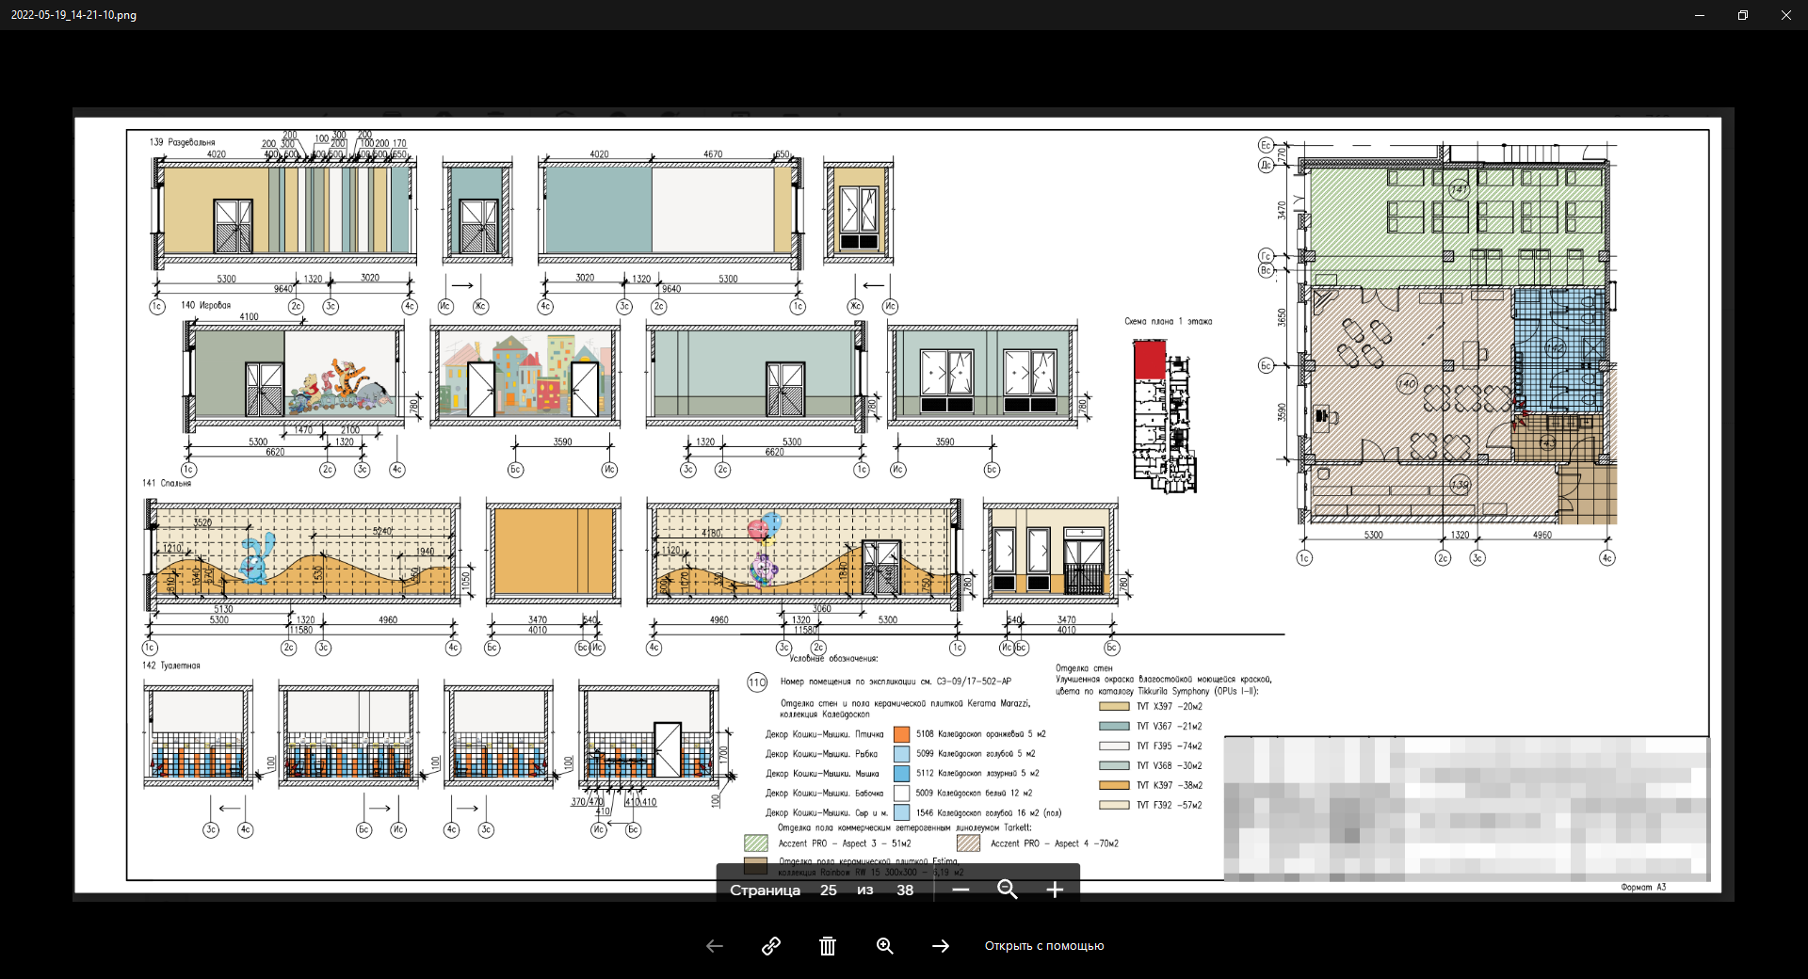Click the blue swatch for 5112 Калейдоскоп лазурный
Viewport: 1808px width, 979px height.
(901, 773)
